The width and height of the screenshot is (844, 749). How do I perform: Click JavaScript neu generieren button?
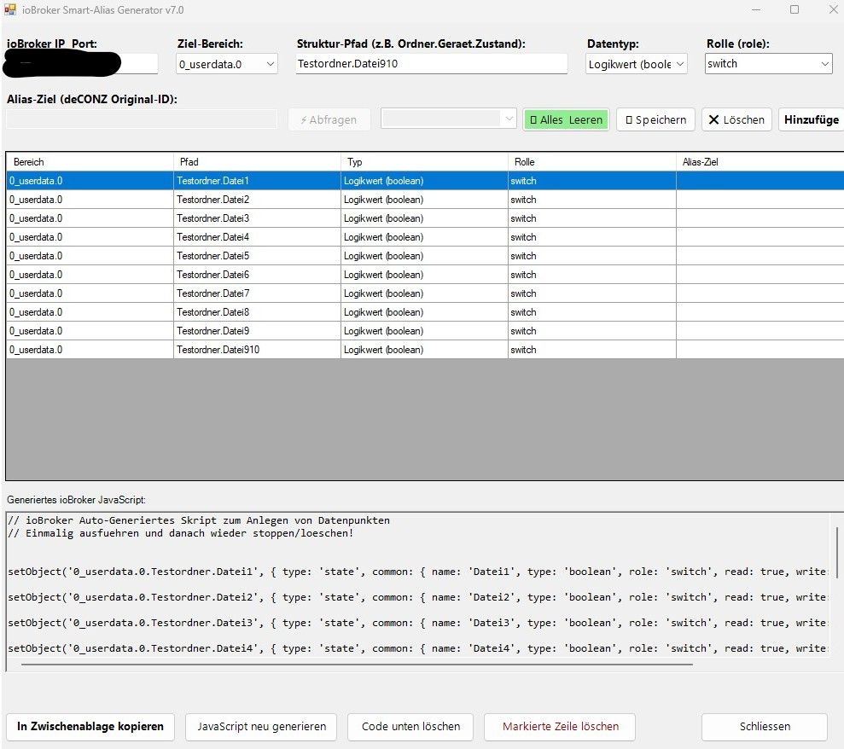coord(261,727)
